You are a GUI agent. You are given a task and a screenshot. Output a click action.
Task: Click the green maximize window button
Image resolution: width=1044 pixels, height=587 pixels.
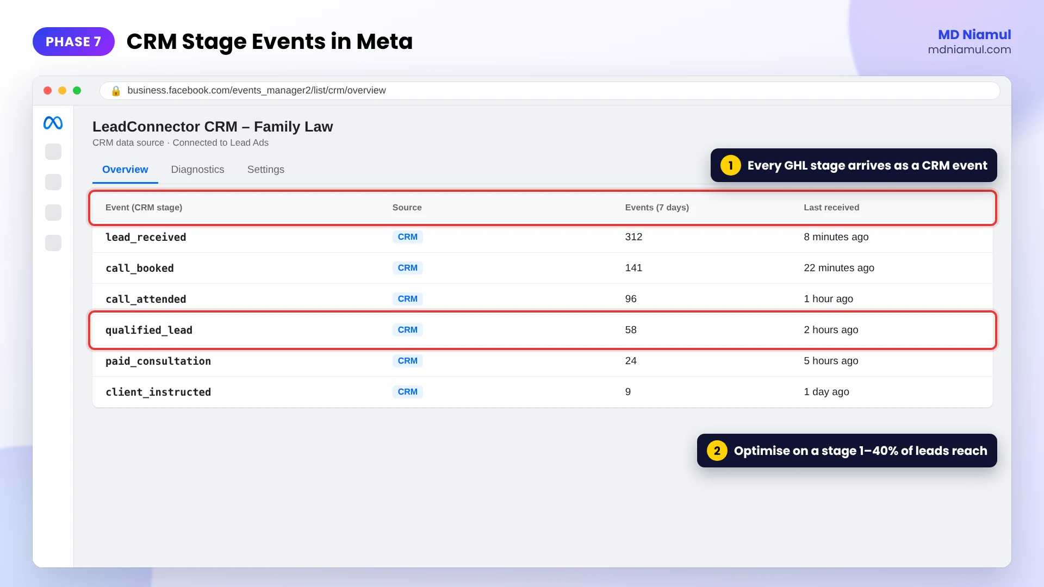pyautogui.click(x=77, y=91)
